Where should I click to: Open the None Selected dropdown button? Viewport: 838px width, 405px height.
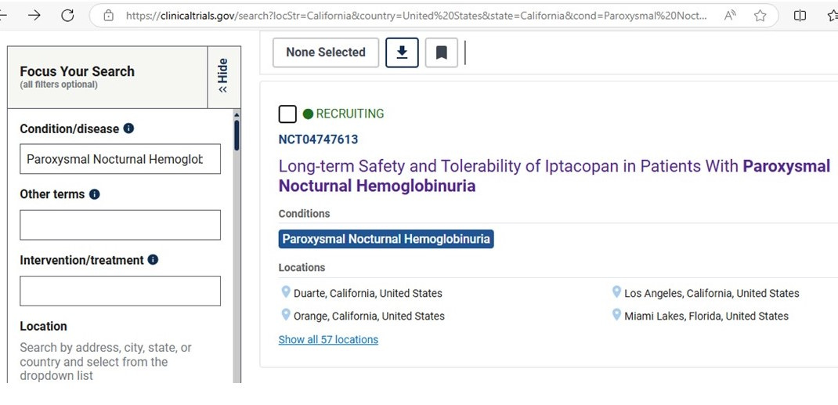[326, 52]
